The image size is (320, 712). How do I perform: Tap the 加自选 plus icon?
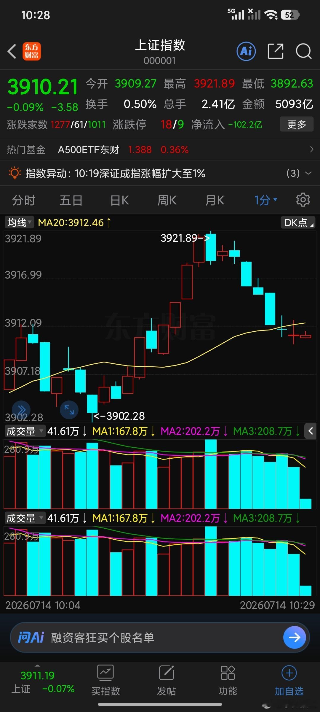pyautogui.click(x=289, y=673)
